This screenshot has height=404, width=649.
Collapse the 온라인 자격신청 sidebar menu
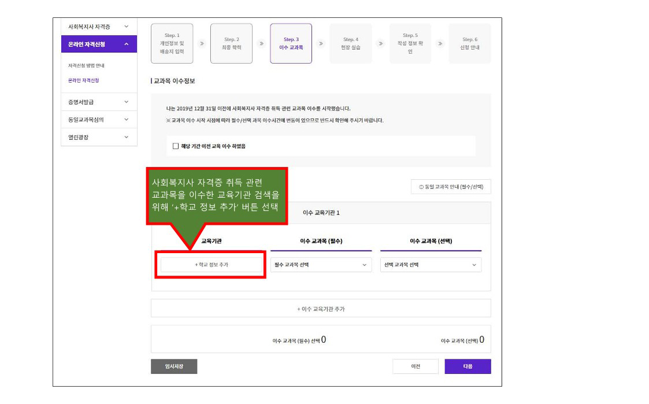[x=99, y=45]
